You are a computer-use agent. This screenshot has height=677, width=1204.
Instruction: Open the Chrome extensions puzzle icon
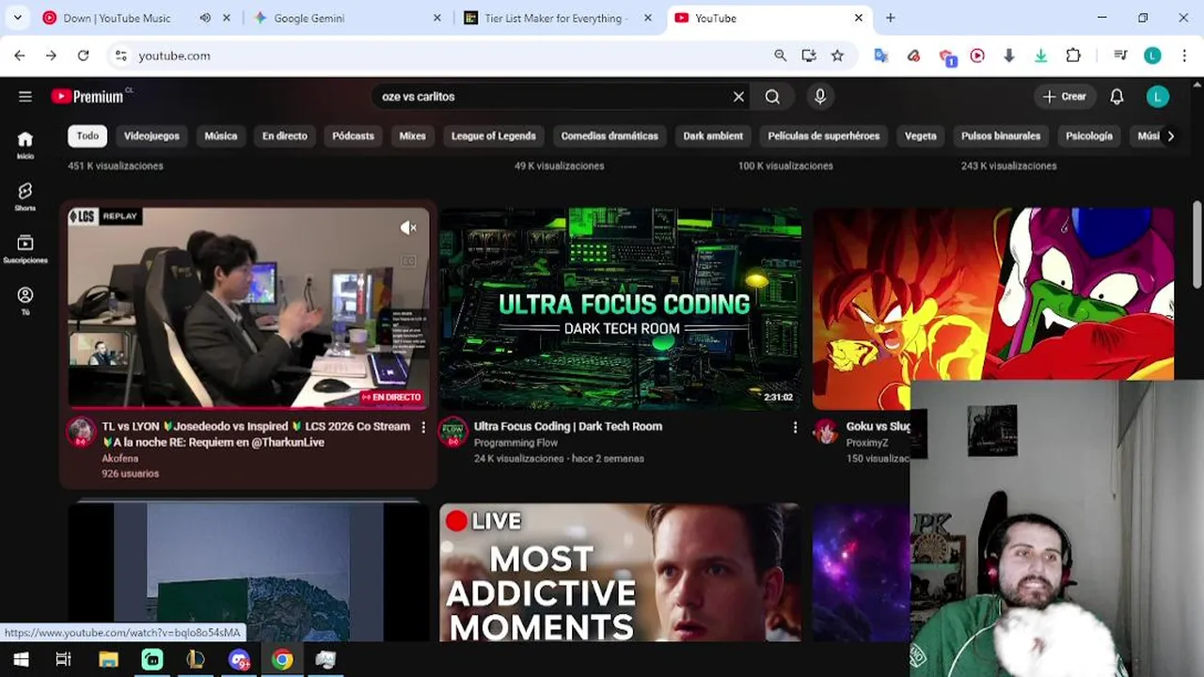click(1073, 55)
